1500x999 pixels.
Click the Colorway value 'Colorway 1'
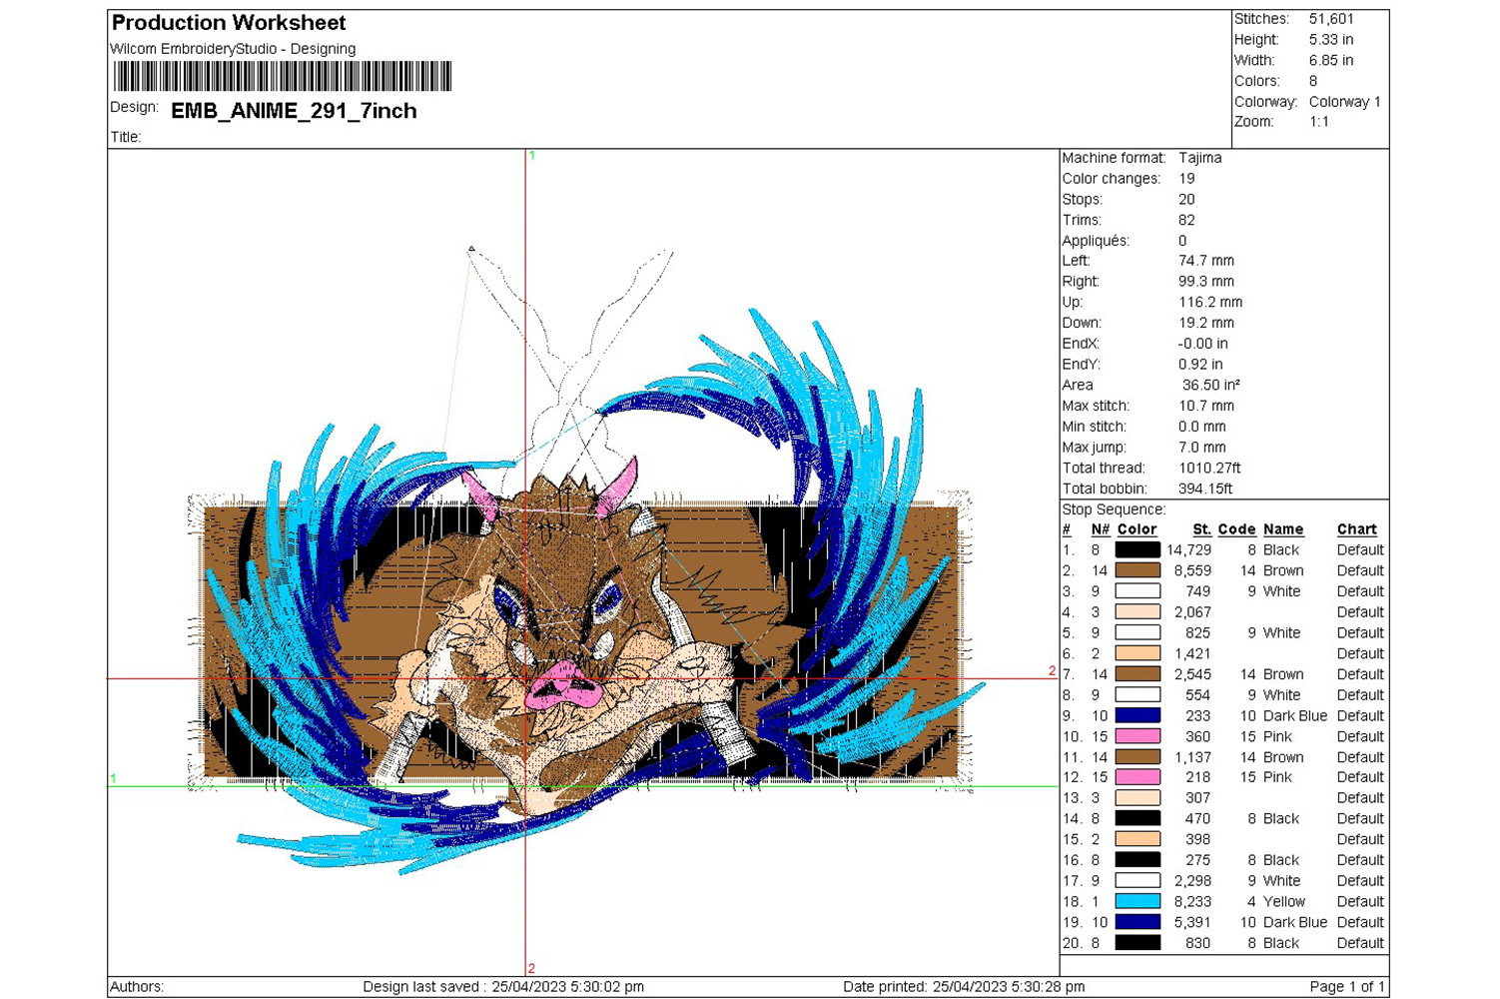[1344, 102]
